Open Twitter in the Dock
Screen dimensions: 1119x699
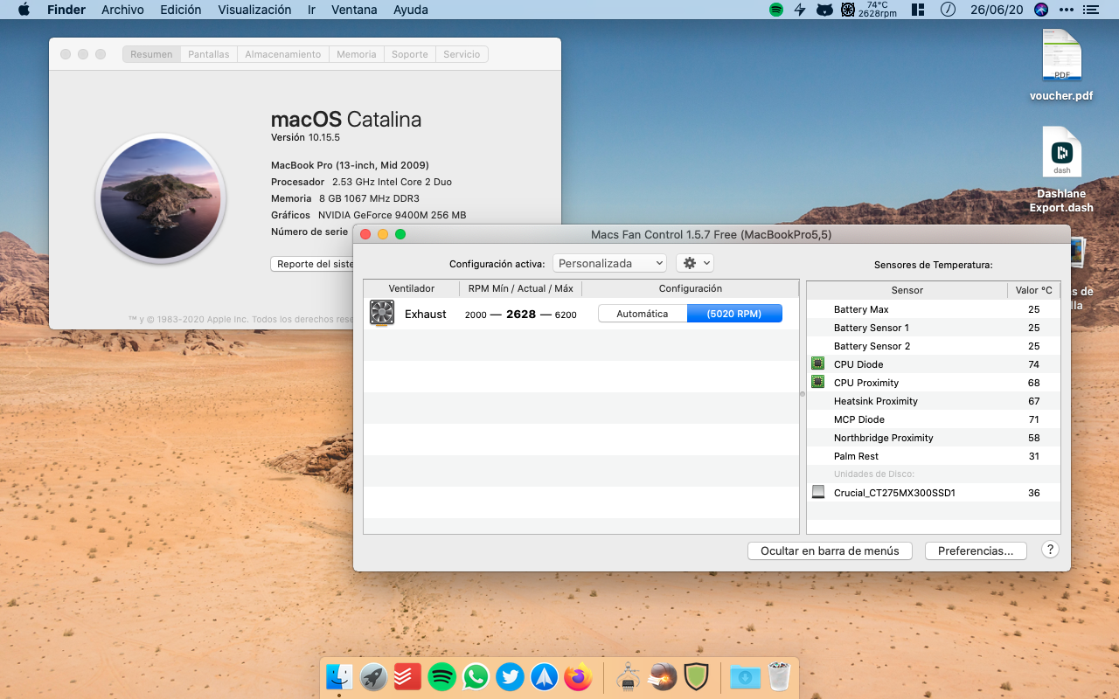(x=511, y=676)
